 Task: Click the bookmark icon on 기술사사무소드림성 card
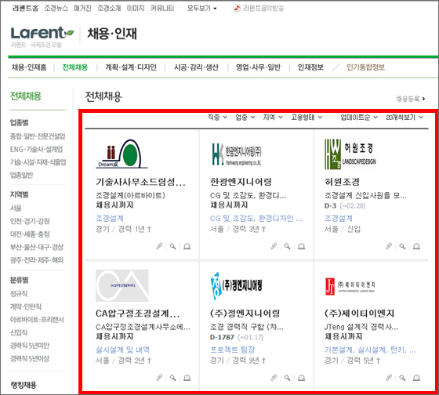point(187,246)
